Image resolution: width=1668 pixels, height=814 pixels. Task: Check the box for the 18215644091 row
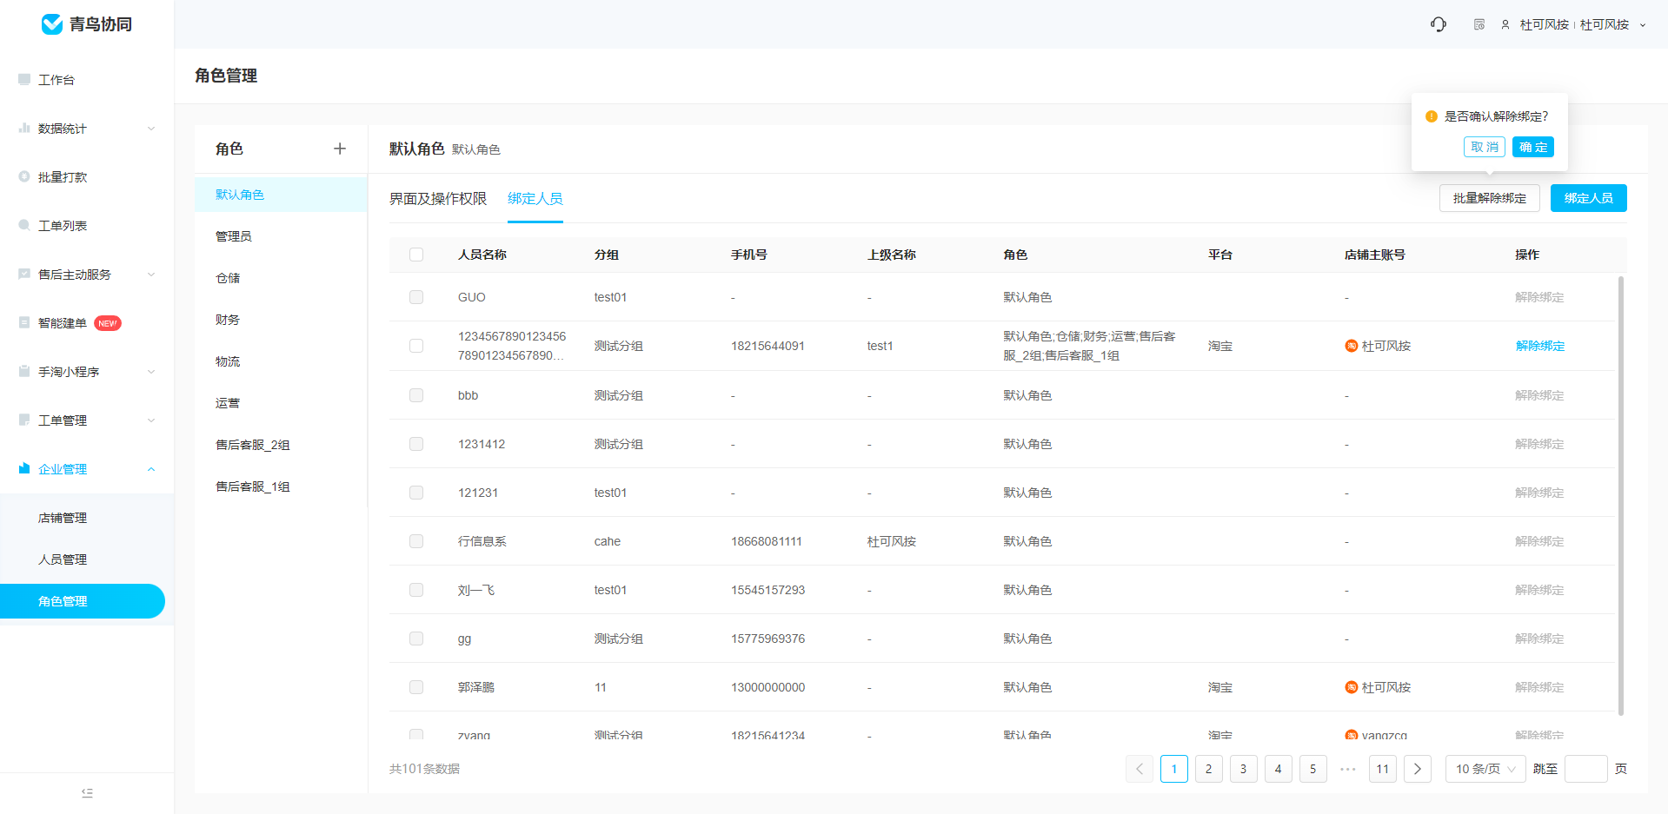pos(416,346)
